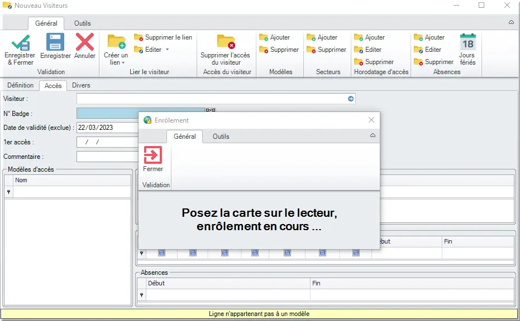This screenshot has width=520, height=321.
Task: Open the Jours fériés calendar icon
Action: point(467,42)
